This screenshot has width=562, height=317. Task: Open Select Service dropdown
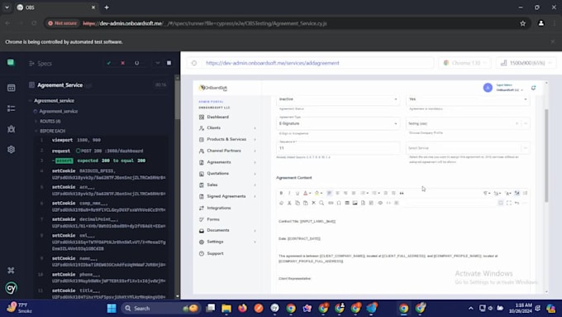(x=468, y=148)
